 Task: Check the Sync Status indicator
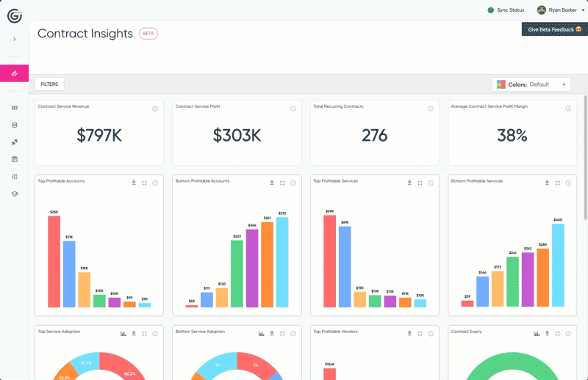click(x=506, y=10)
